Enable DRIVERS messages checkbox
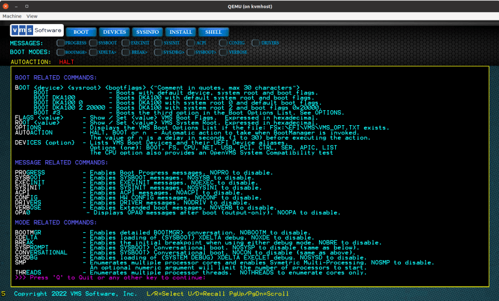The height and width of the screenshot is (301, 499). click(256, 43)
